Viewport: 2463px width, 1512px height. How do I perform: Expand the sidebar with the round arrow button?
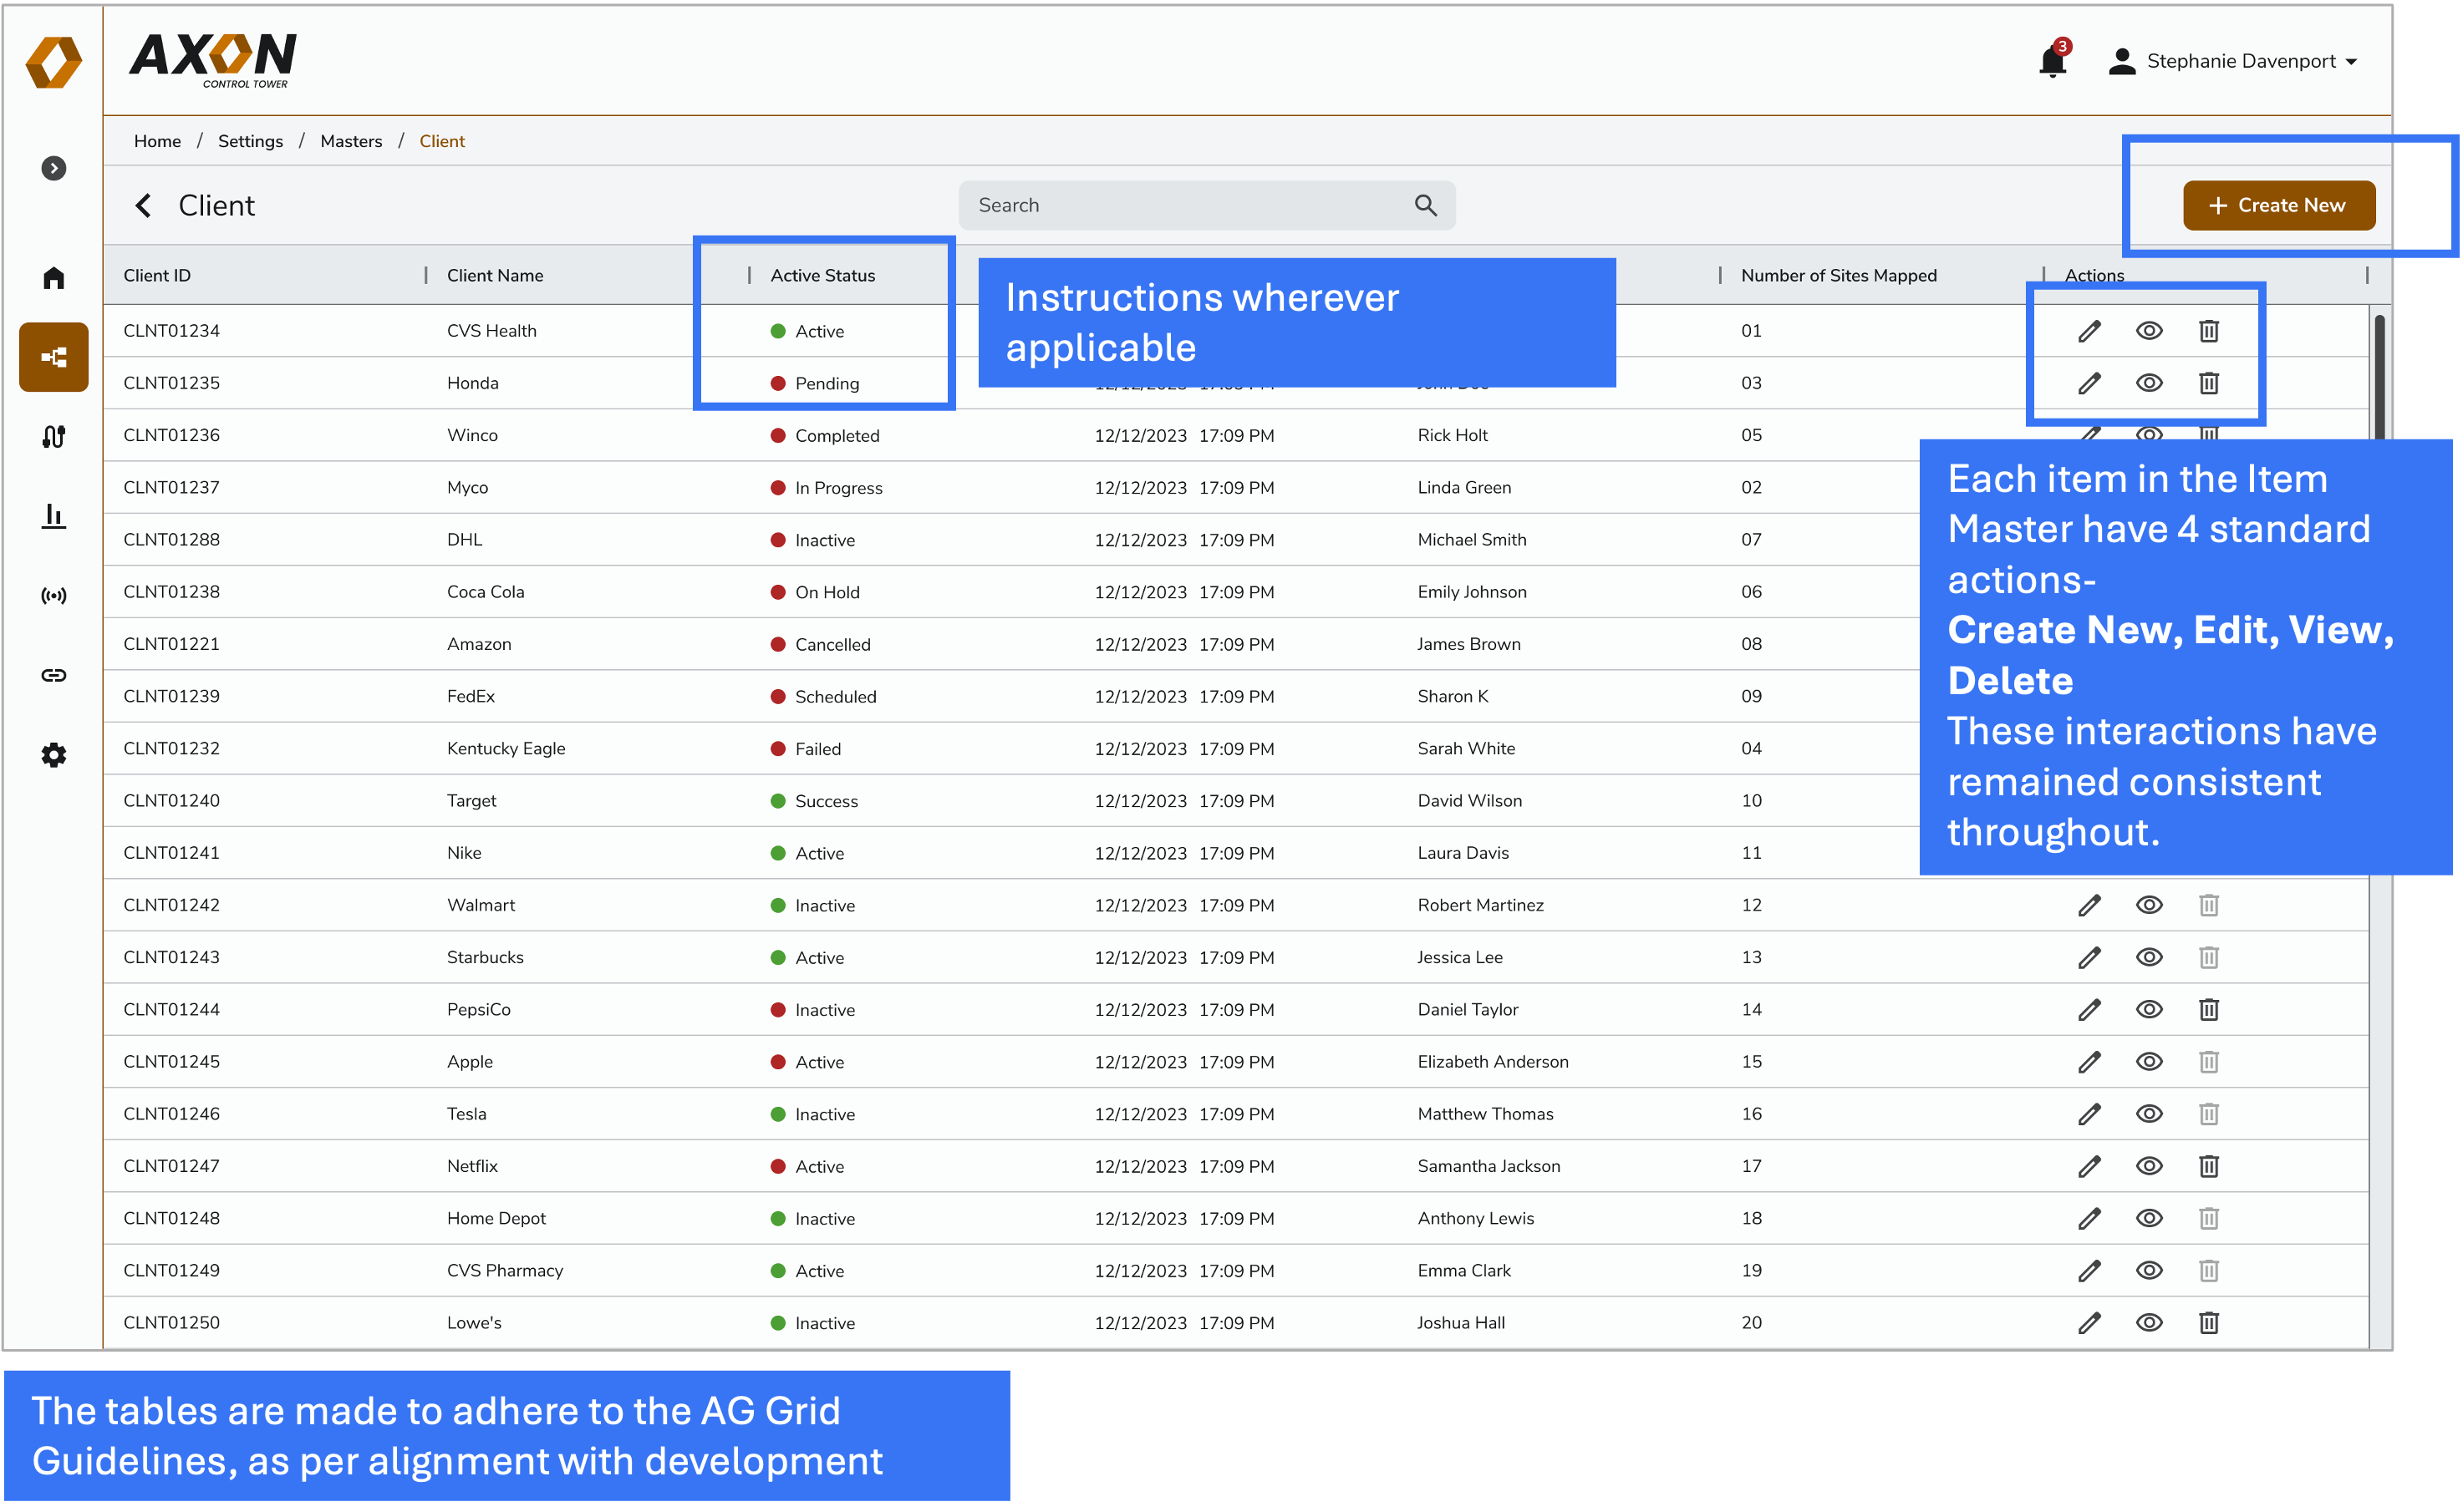pyautogui.click(x=54, y=168)
